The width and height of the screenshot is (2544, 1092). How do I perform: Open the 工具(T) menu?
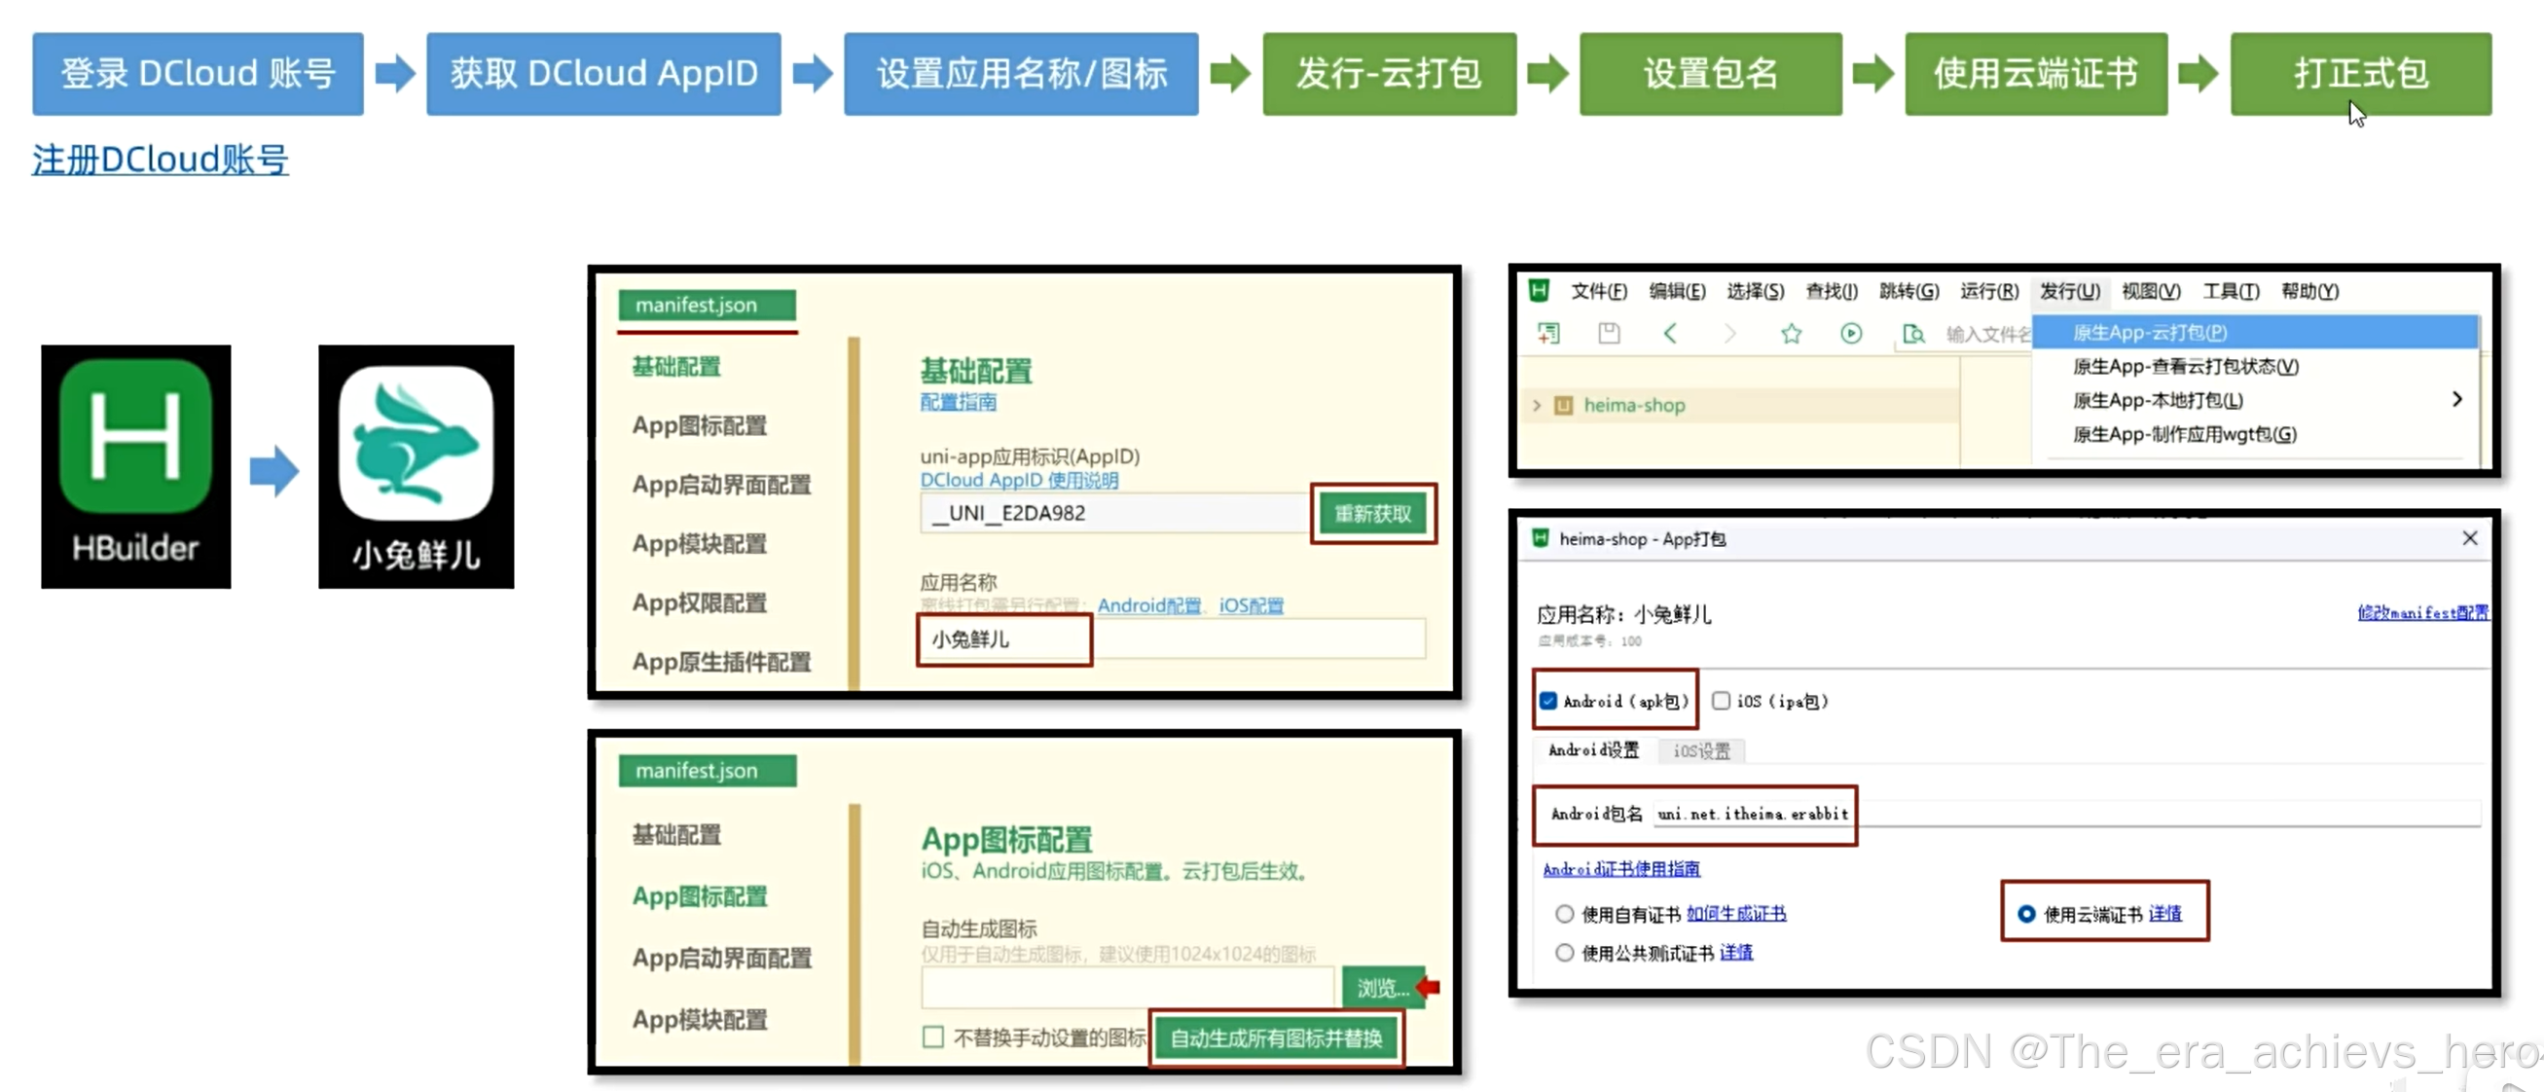pos(2231,291)
